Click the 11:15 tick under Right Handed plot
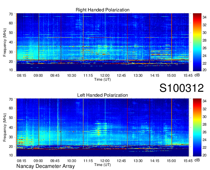The image size is (210, 170). (88, 75)
